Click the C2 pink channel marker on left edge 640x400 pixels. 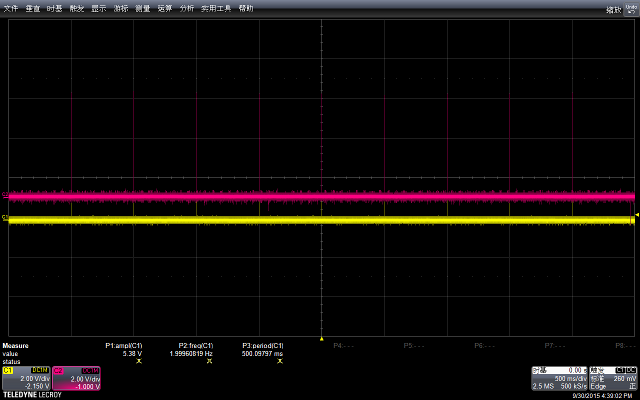(x=5, y=194)
